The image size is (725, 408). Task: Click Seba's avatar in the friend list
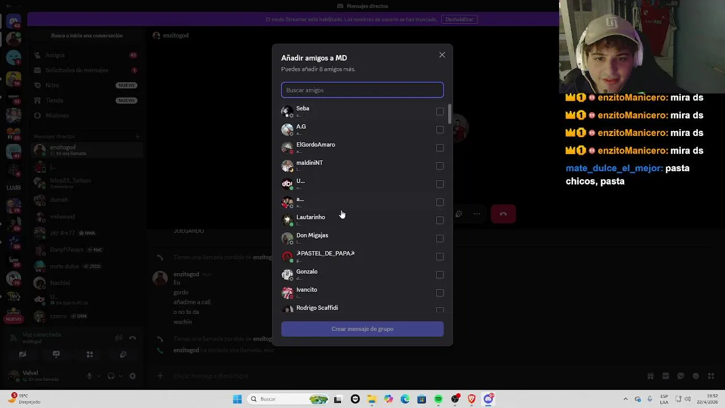(288, 112)
